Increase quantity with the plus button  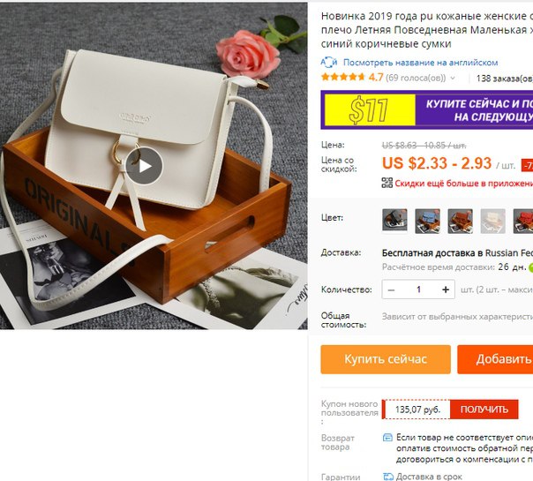tap(446, 289)
